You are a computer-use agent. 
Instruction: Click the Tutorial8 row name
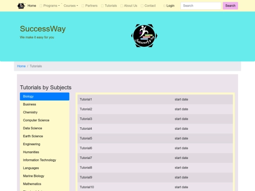pos(86,167)
